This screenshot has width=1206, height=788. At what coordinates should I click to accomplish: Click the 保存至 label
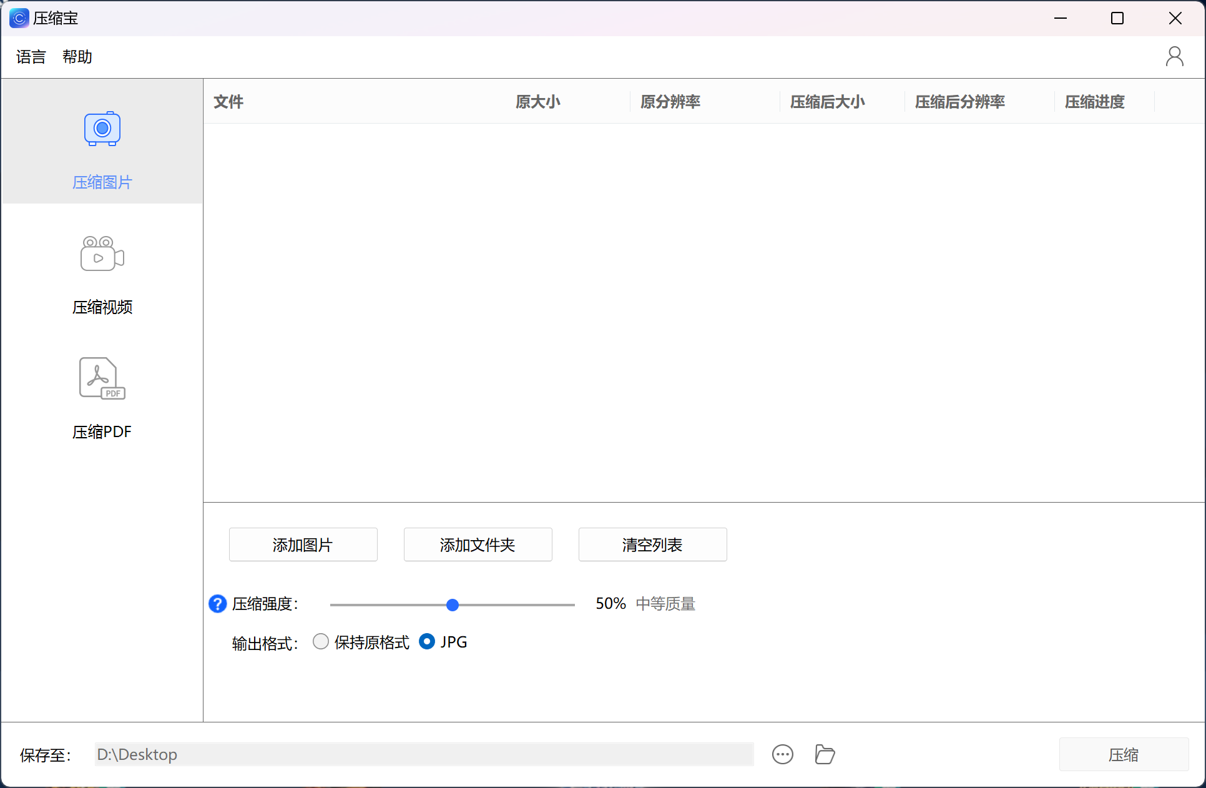[46, 756]
